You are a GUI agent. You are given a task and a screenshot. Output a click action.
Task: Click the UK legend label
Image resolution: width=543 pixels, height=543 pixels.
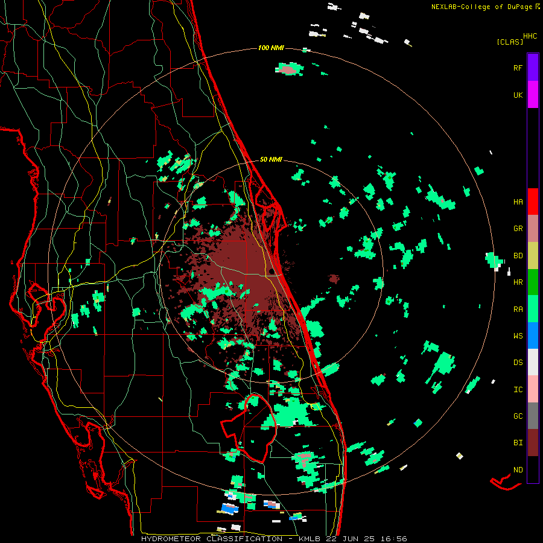[518, 95]
